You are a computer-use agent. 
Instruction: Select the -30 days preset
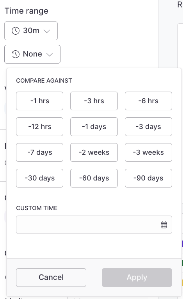[x=39, y=178]
